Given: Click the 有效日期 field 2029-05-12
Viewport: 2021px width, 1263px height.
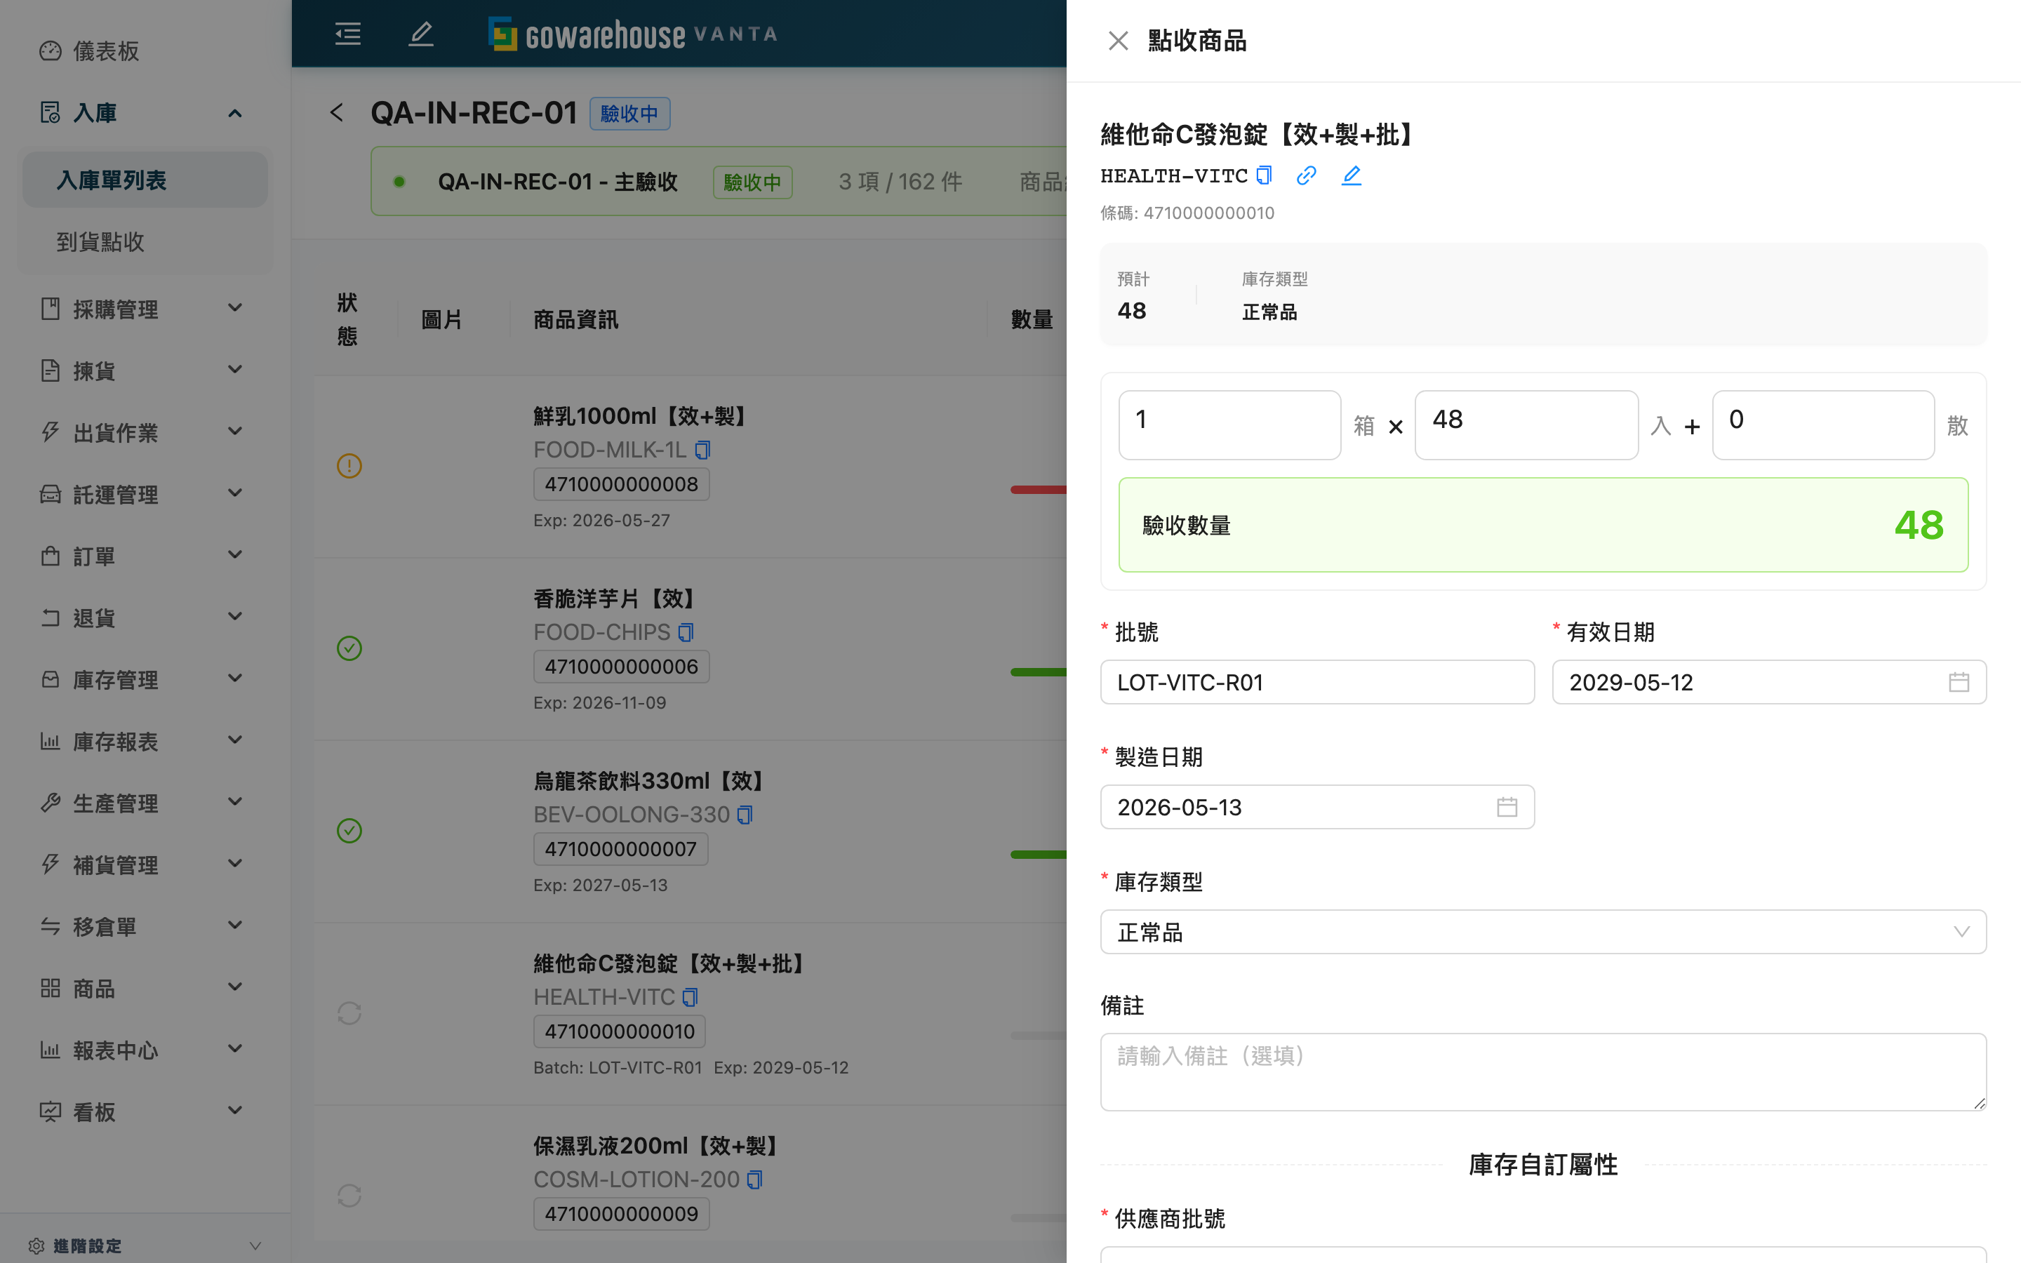Looking at the screenshot, I should pyautogui.click(x=1769, y=683).
